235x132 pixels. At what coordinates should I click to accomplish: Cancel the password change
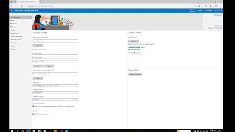(x=49, y=66)
